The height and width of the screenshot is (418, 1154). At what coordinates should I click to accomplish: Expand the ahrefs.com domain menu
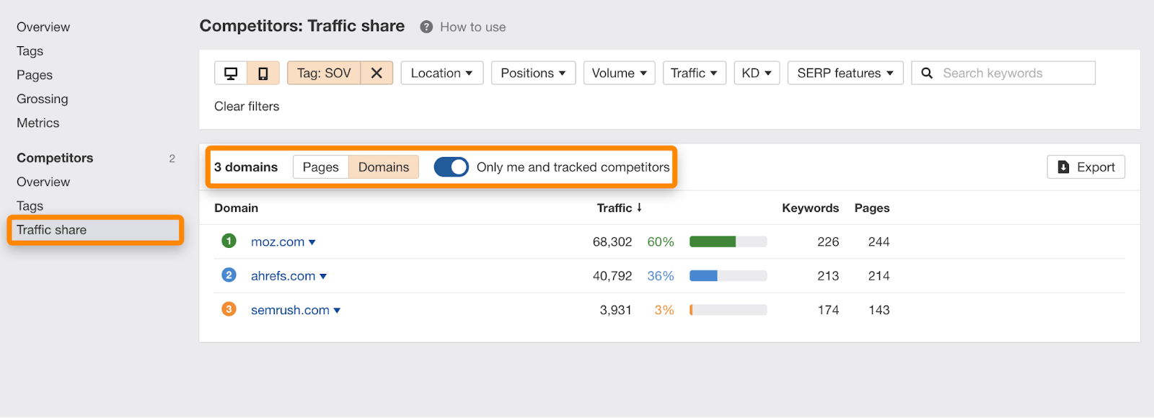coord(323,276)
